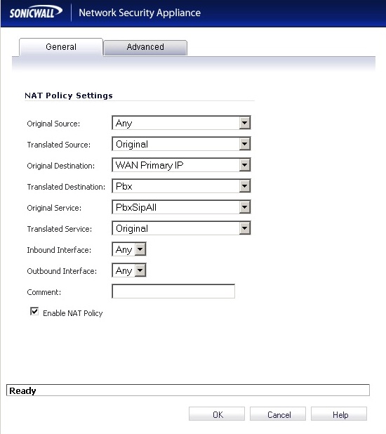Focus the Comment text field
The height and width of the screenshot is (434, 386).
point(173,291)
